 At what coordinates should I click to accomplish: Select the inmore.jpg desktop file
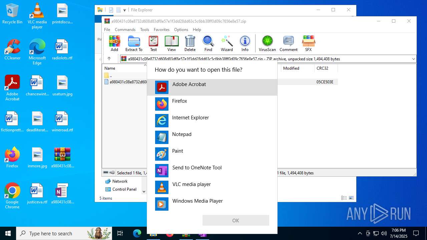tap(37, 158)
